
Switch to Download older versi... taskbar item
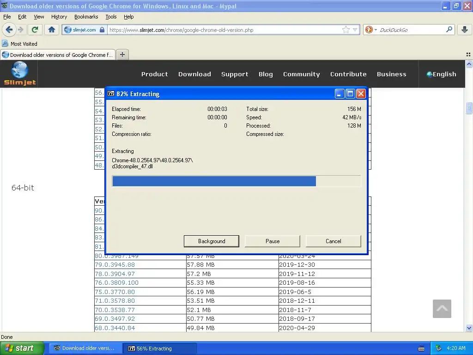point(86,348)
